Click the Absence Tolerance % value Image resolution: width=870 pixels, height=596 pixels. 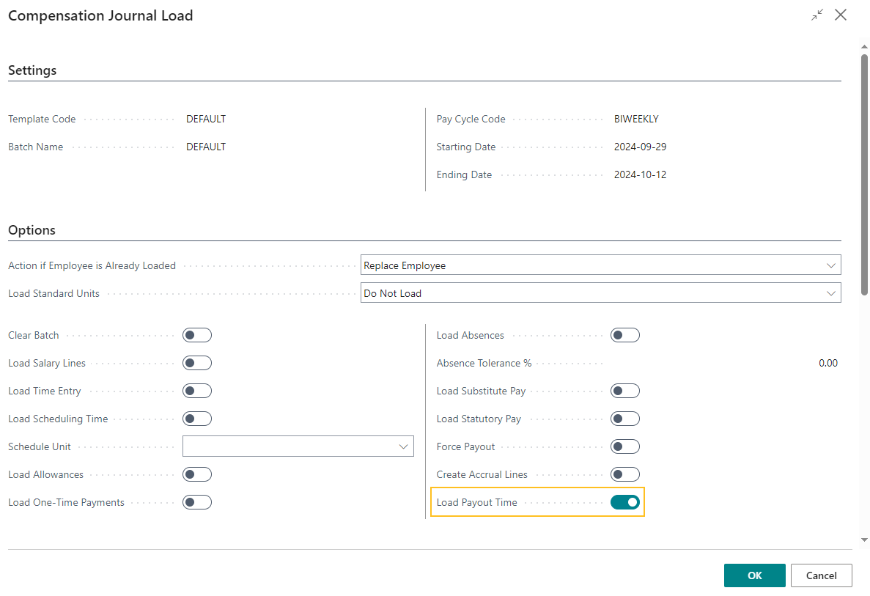827,362
